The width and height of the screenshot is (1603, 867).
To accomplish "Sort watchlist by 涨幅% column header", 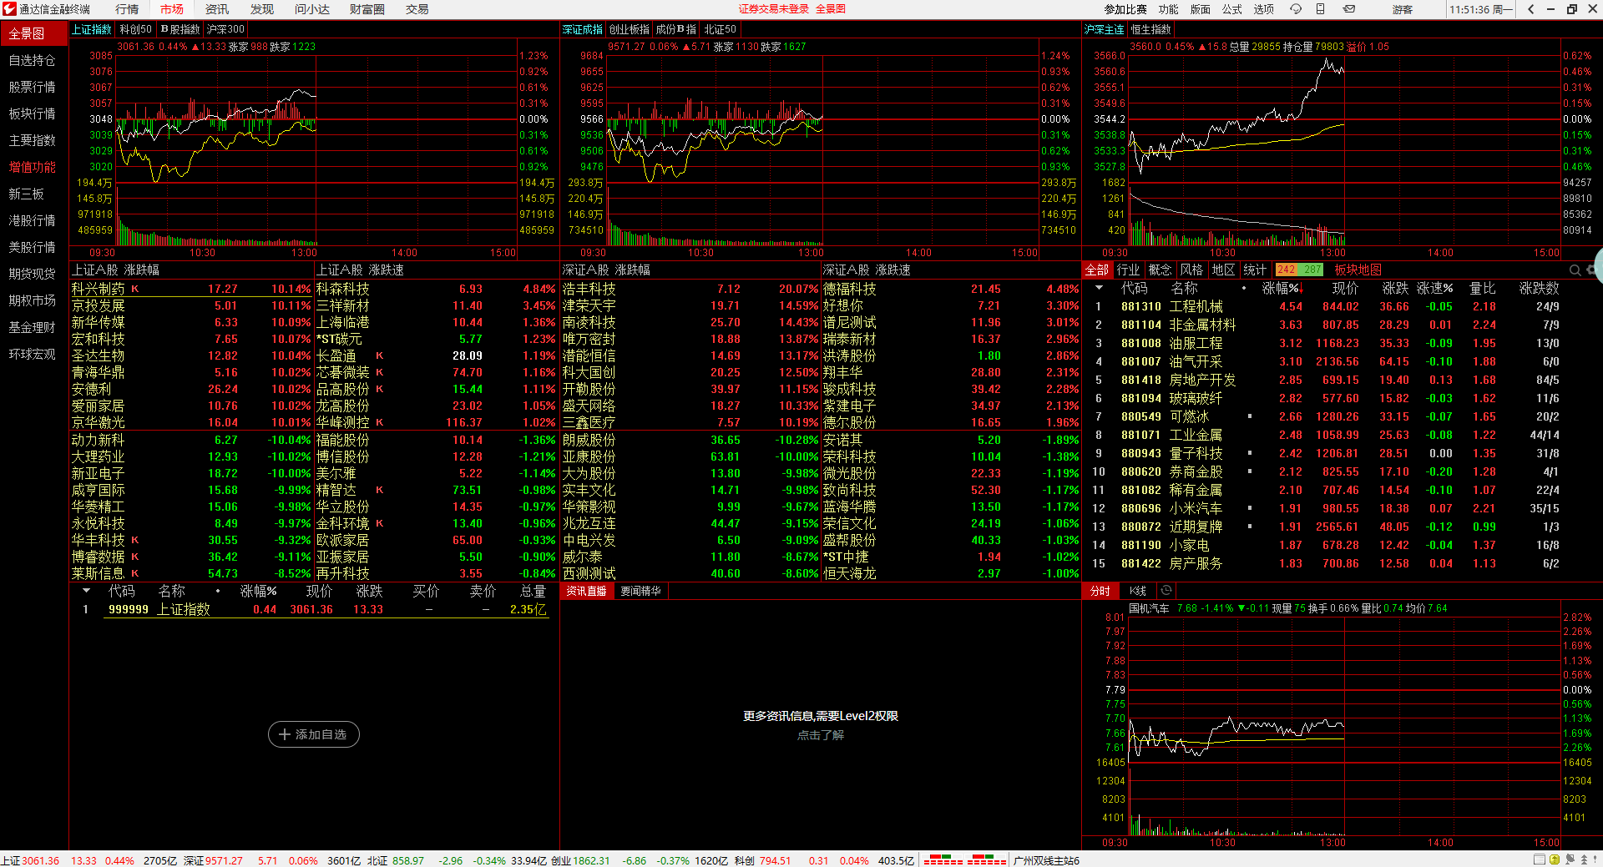I will pyautogui.click(x=259, y=591).
